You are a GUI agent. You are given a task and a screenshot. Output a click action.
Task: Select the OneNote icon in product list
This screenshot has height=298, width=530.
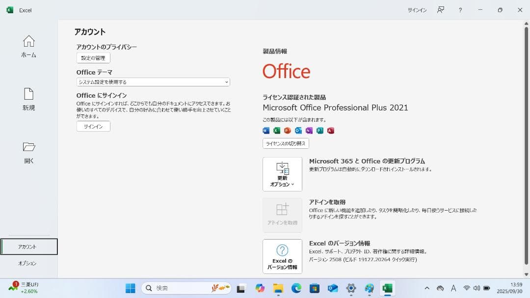(309, 131)
